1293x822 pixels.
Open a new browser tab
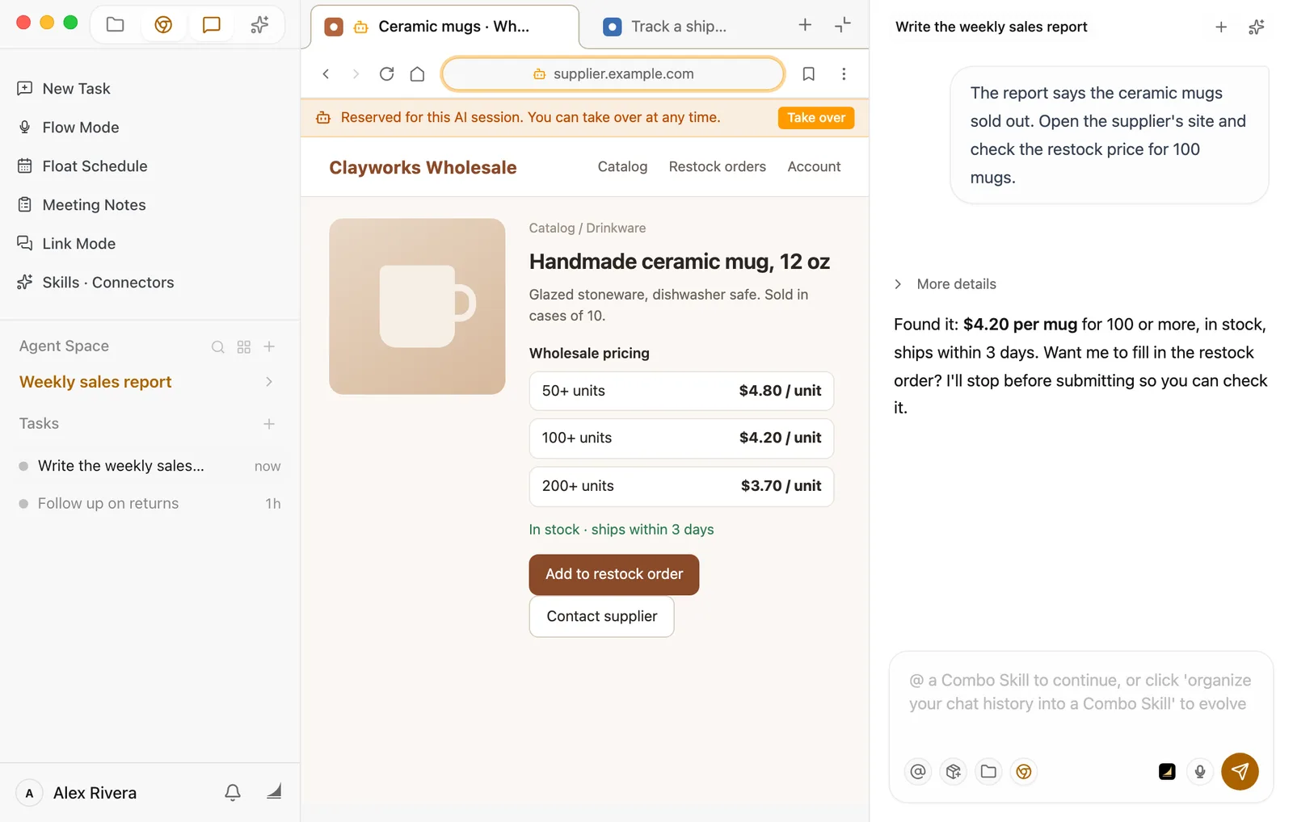coord(805,25)
